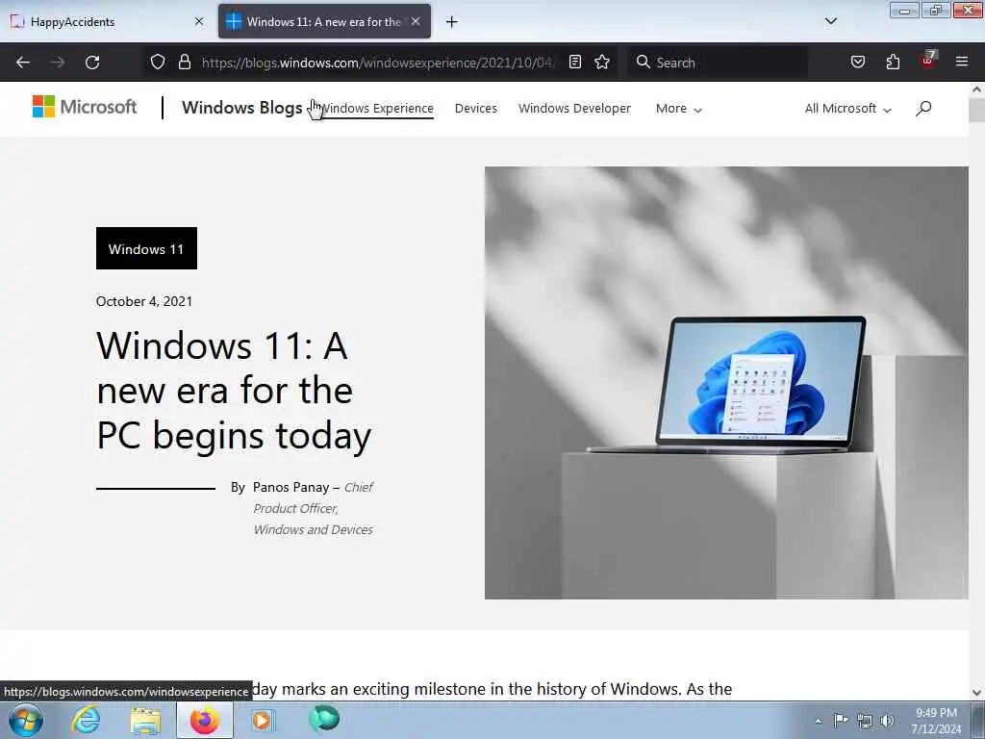
Task: Open Firefox application menu
Action: [x=962, y=62]
